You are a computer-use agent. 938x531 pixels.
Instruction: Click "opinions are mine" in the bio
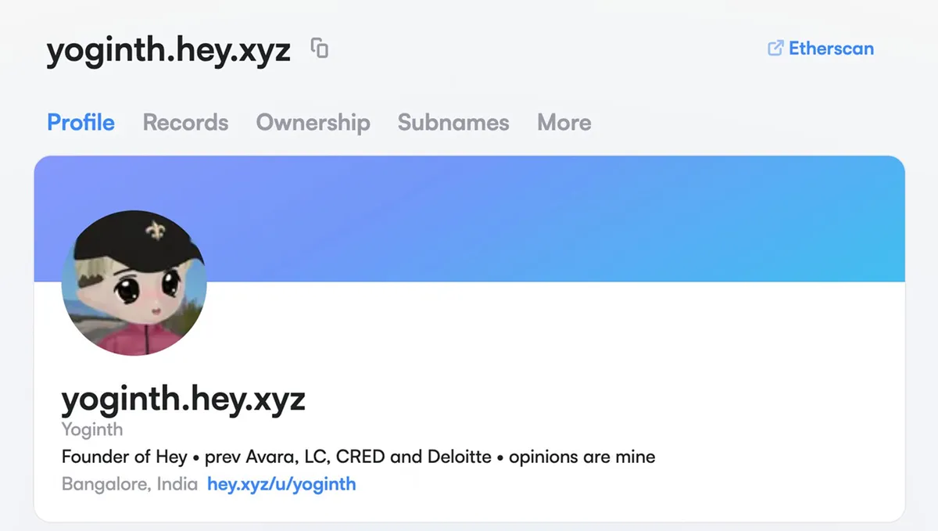point(582,457)
